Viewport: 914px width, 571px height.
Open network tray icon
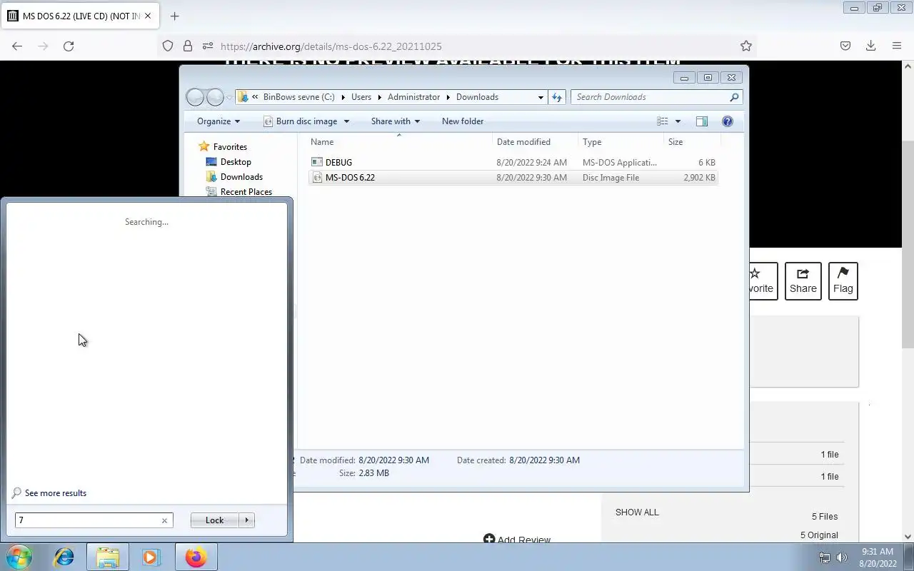point(825,557)
